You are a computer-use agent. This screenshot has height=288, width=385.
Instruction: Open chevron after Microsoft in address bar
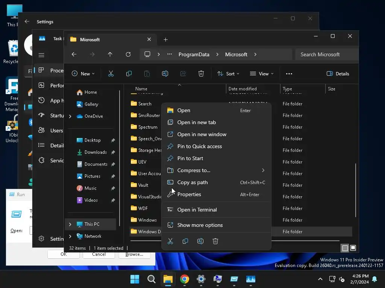coord(255,54)
